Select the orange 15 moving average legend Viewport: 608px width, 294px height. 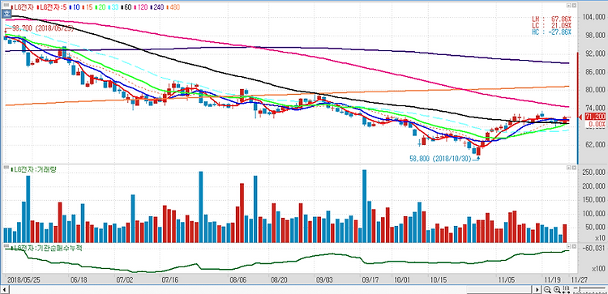click(88, 7)
